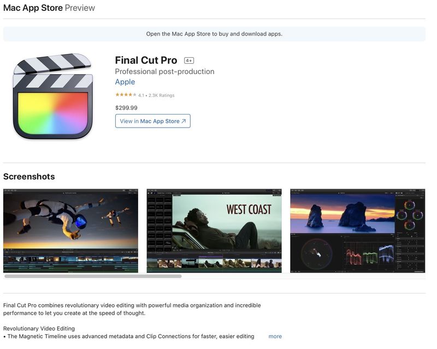Click the star rating icons

point(126,95)
